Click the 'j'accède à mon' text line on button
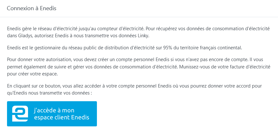 click(54, 110)
